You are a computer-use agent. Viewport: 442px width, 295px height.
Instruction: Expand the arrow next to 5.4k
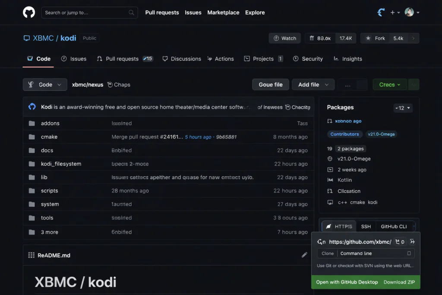[413, 38]
